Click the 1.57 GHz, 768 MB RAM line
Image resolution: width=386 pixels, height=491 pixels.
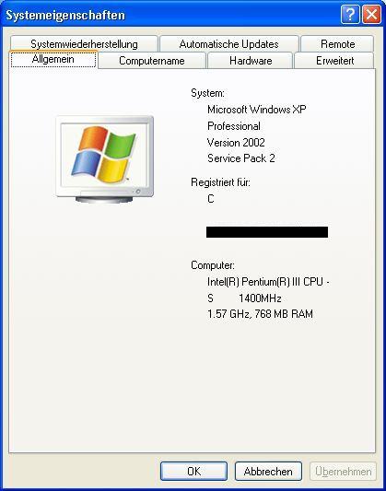[x=260, y=314]
